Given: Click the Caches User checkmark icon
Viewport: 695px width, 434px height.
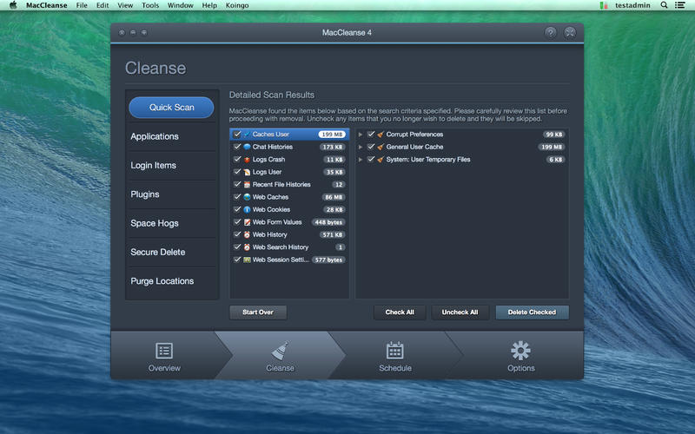Looking at the screenshot, I should click(x=247, y=135).
